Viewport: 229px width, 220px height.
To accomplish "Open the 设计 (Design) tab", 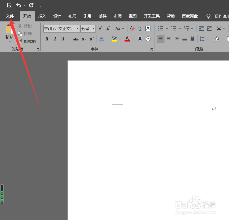I will [57, 16].
